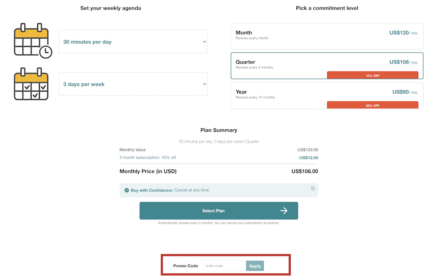Click the calendar with clock icon

[x=33, y=41]
